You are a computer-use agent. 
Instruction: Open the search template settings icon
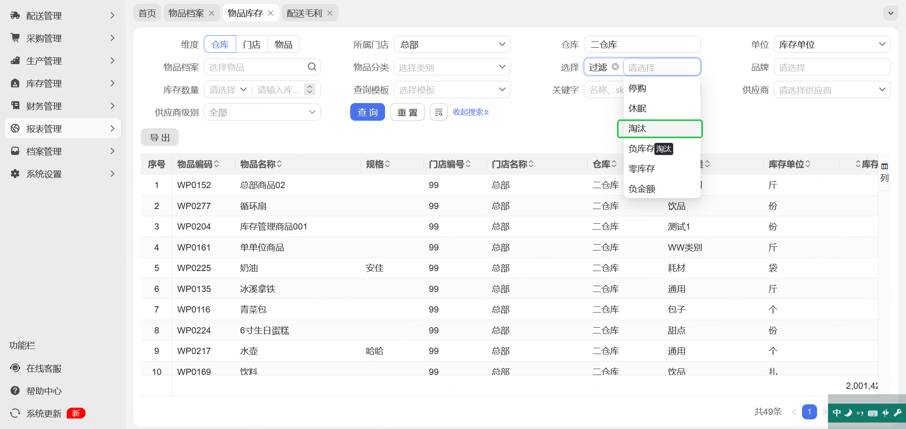(439, 112)
